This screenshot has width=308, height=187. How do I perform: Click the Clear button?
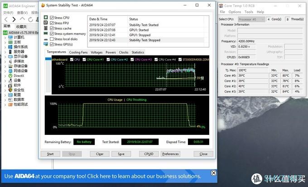click(100, 154)
